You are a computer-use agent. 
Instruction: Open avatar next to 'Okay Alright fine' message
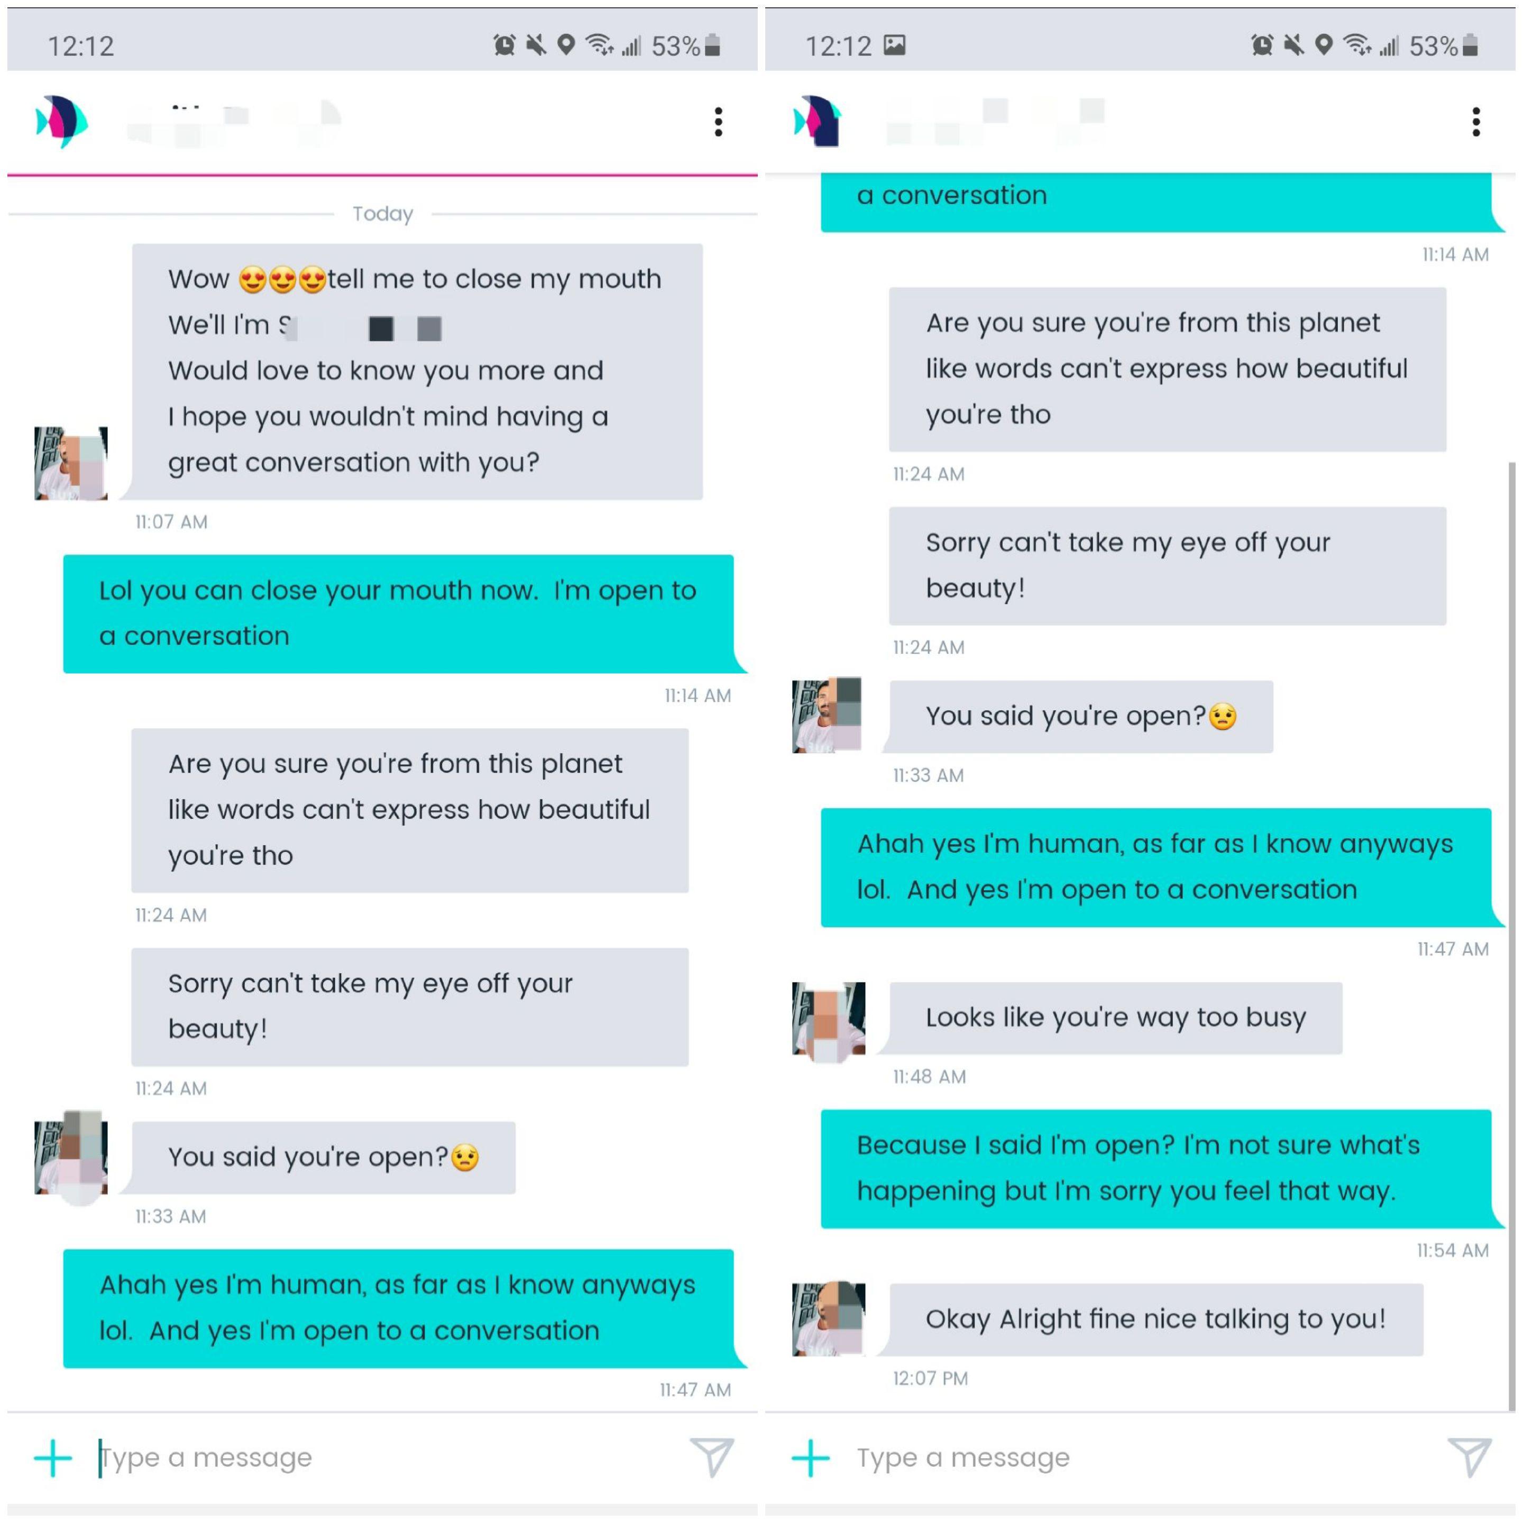[x=829, y=1319]
